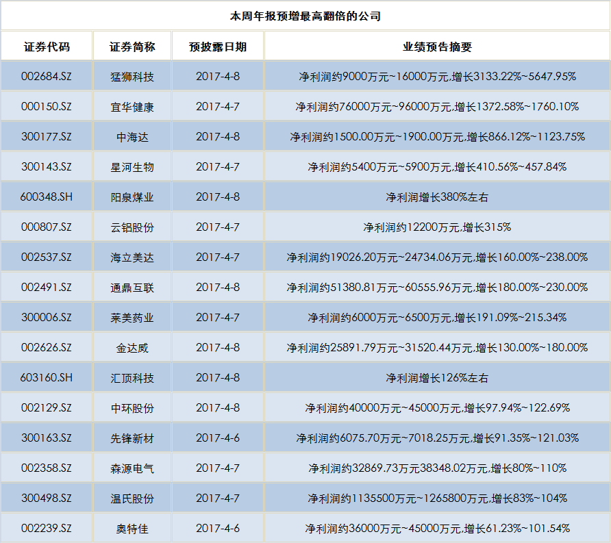Click company name 先锋新材
This screenshot has height=543, width=611.
point(132,438)
